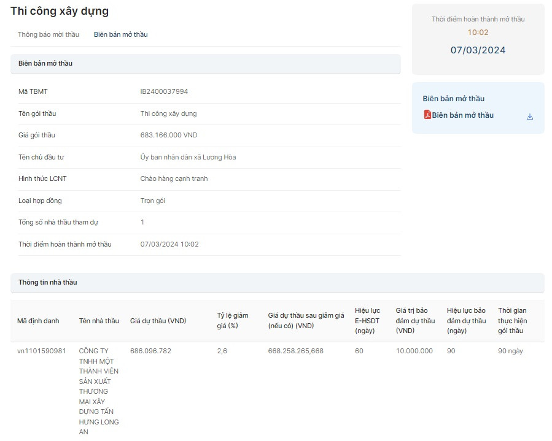This screenshot has height=441, width=552.
Task: Switch to the Thông báo mời thầu tab
Action: 49,34
